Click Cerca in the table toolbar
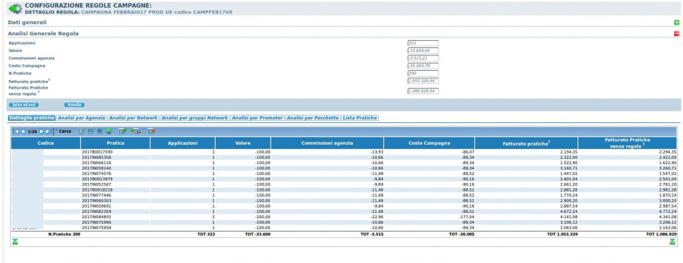Image resolution: width=683 pixels, height=263 pixels. coord(65,131)
